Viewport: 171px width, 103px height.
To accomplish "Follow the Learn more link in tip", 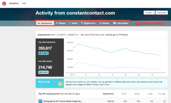I will (104, 85).
